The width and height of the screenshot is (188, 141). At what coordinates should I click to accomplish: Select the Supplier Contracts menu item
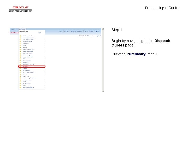click(x=27, y=42)
